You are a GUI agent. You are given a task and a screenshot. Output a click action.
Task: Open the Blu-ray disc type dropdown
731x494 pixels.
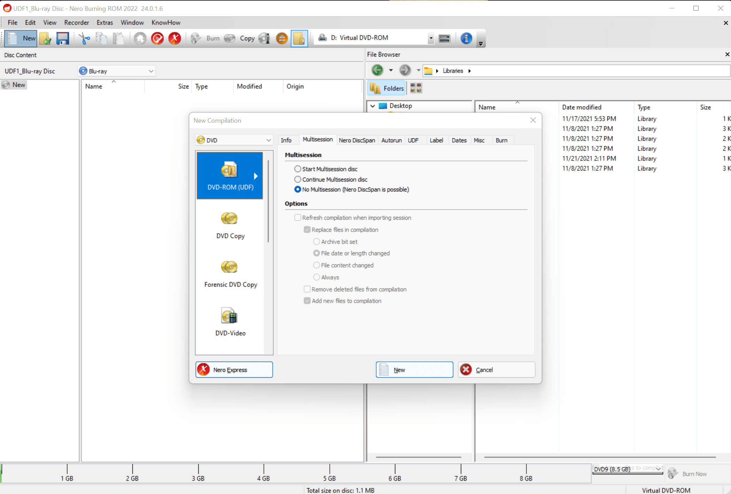(116, 71)
